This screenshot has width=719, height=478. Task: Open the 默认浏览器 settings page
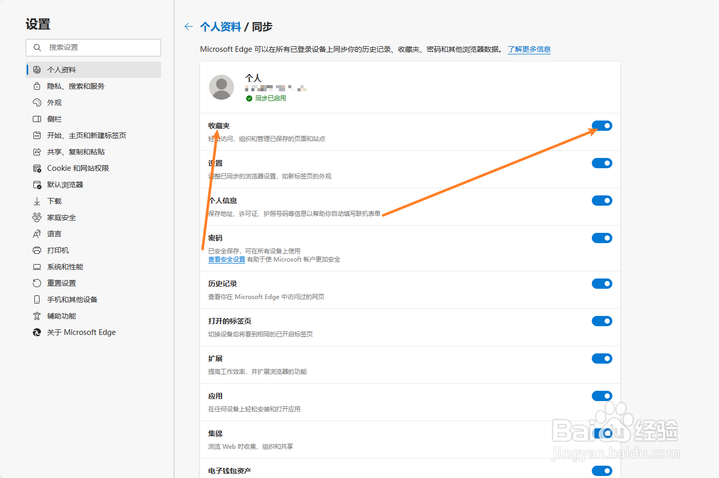click(93, 185)
